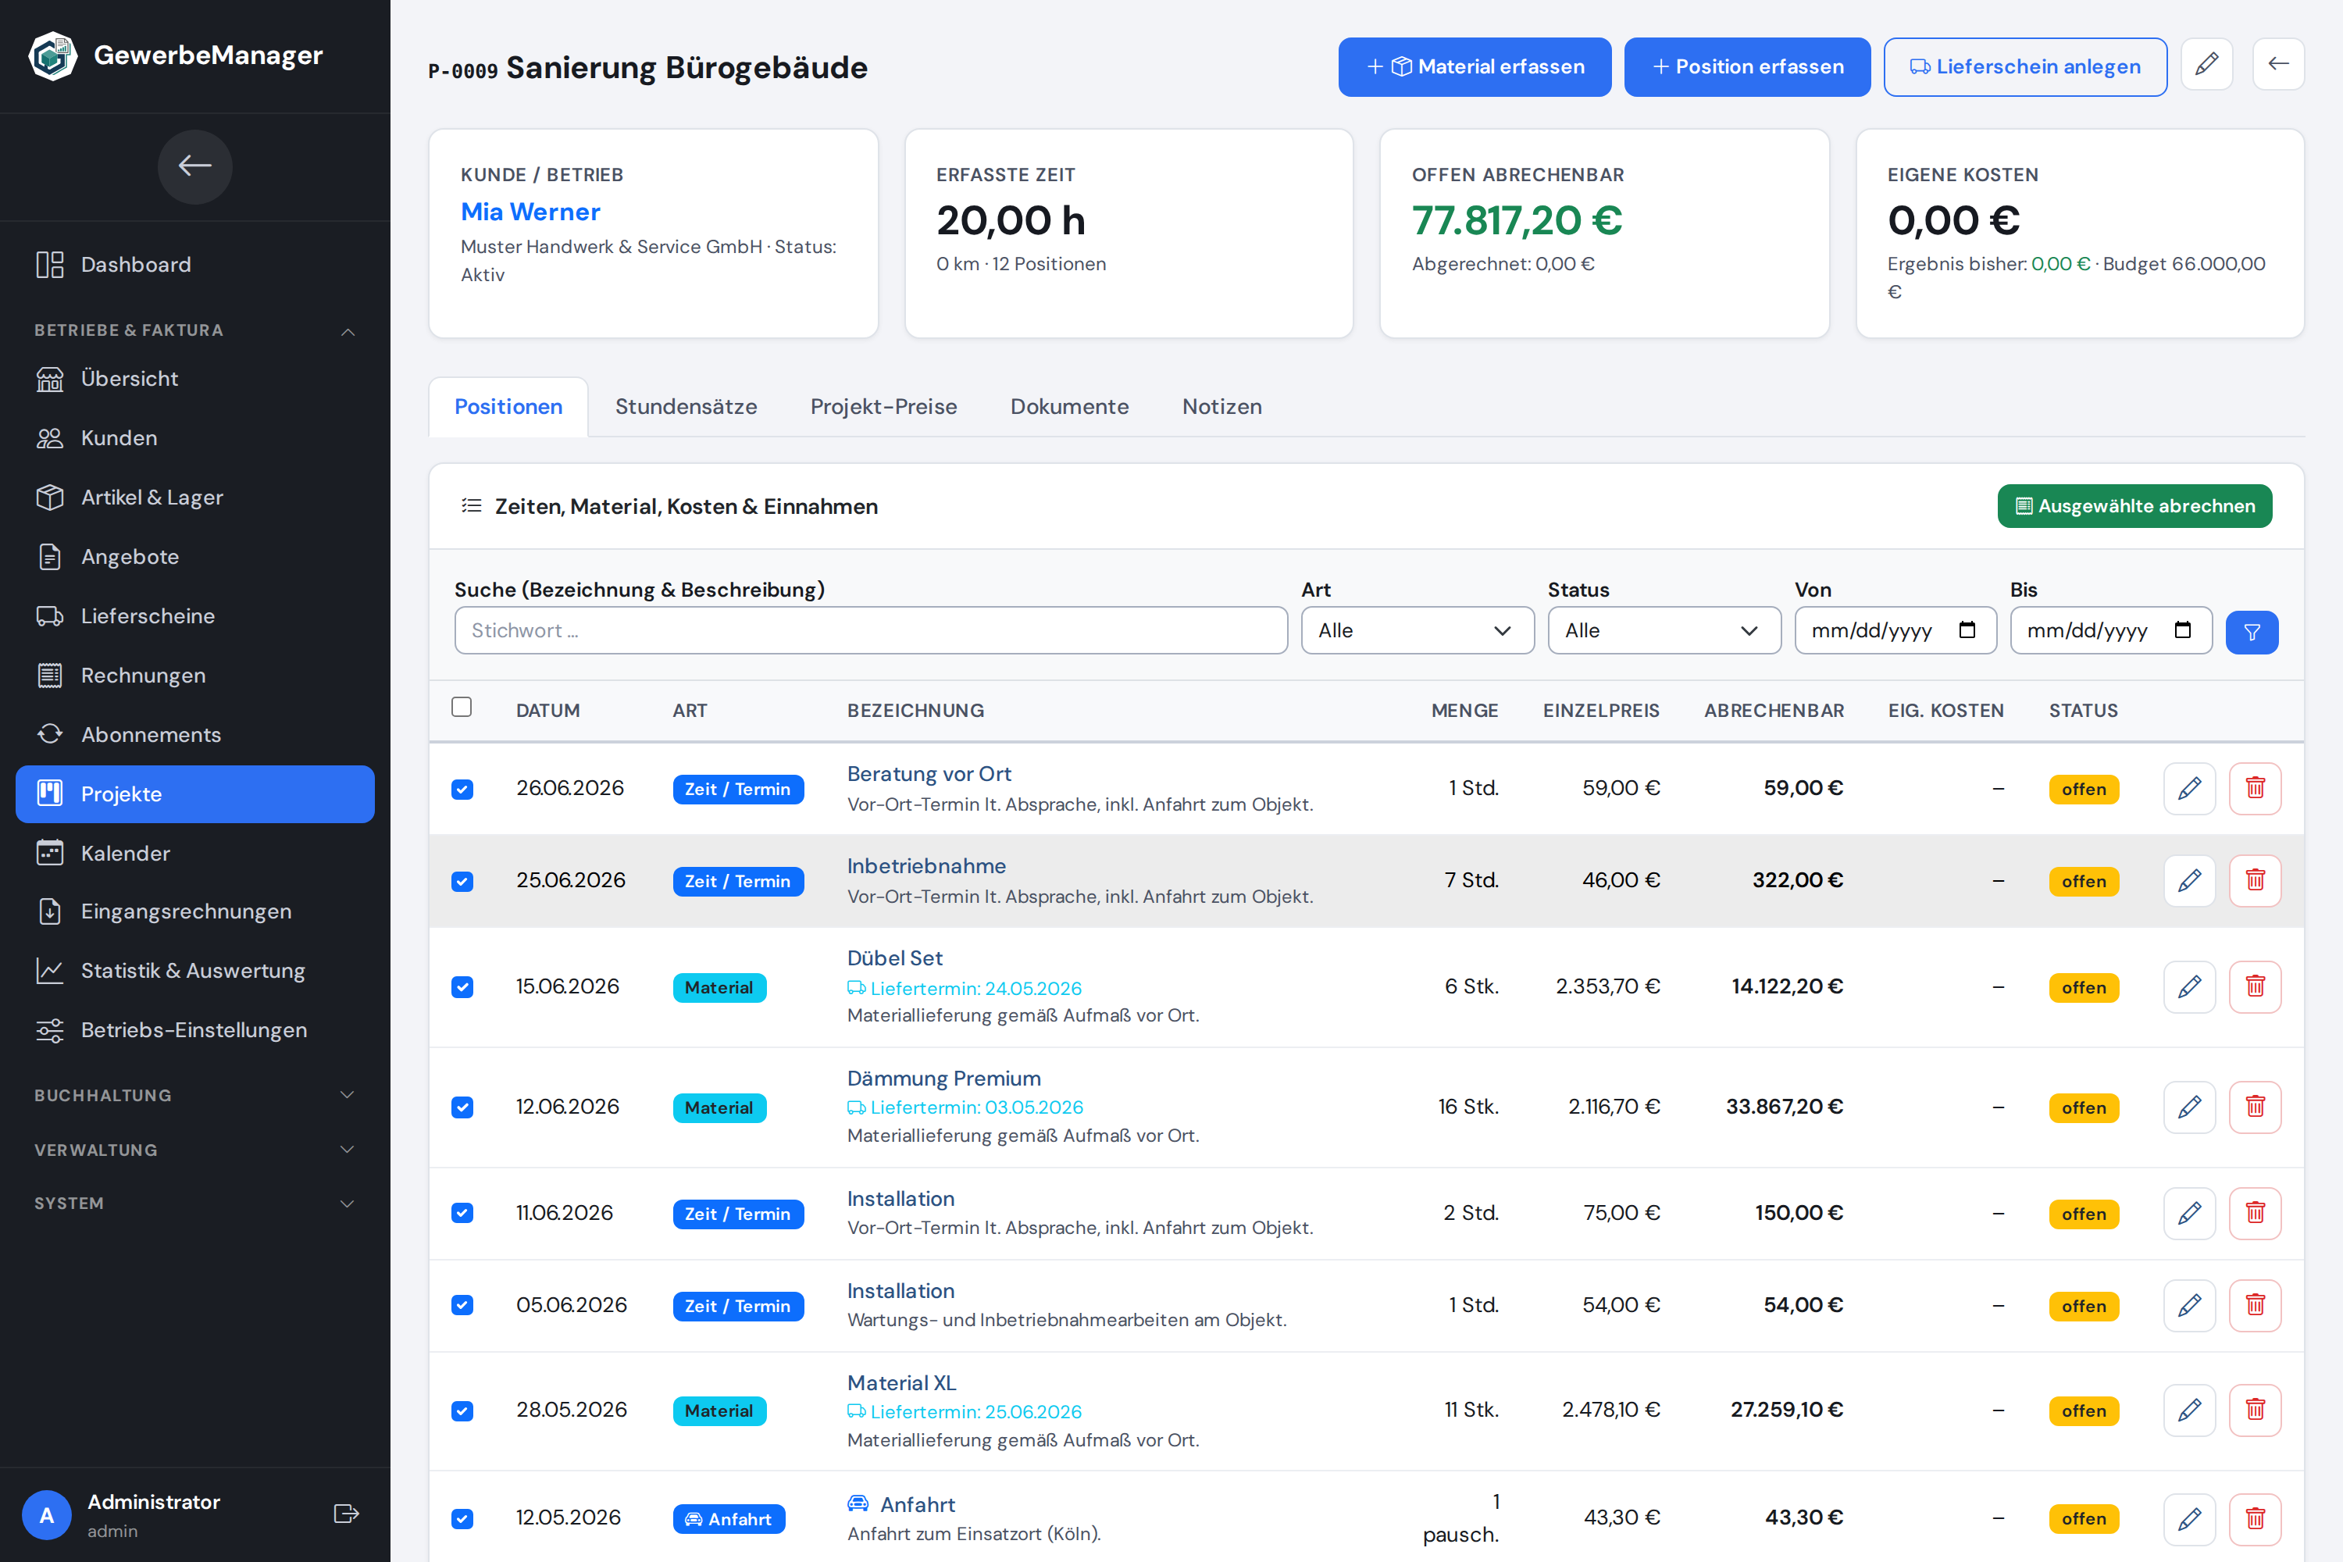Click Ausgewählte abrechnen button
This screenshot has width=2343, height=1562.
coord(2134,506)
